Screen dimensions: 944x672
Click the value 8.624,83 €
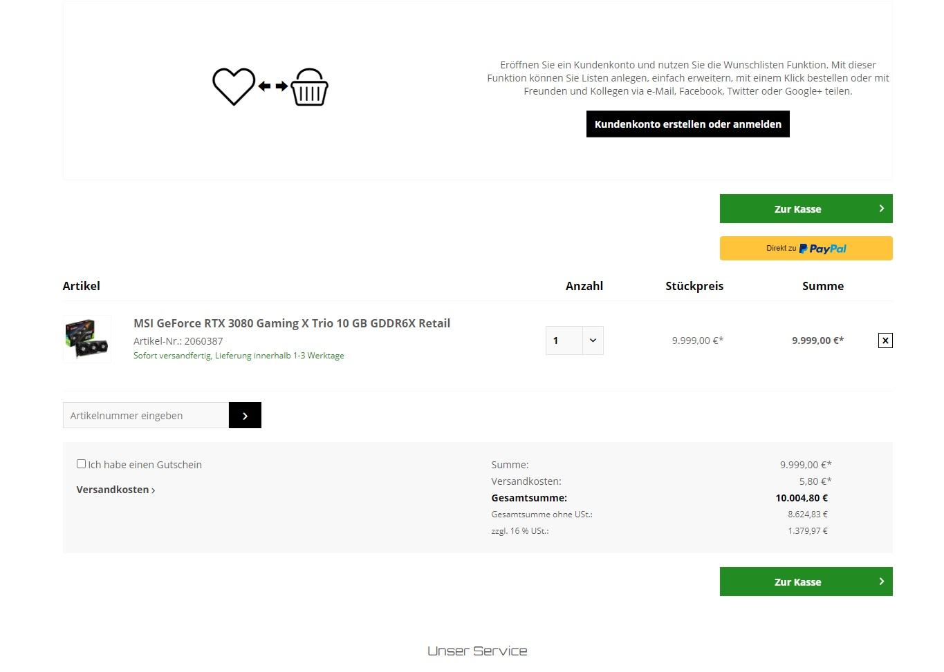tap(808, 515)
